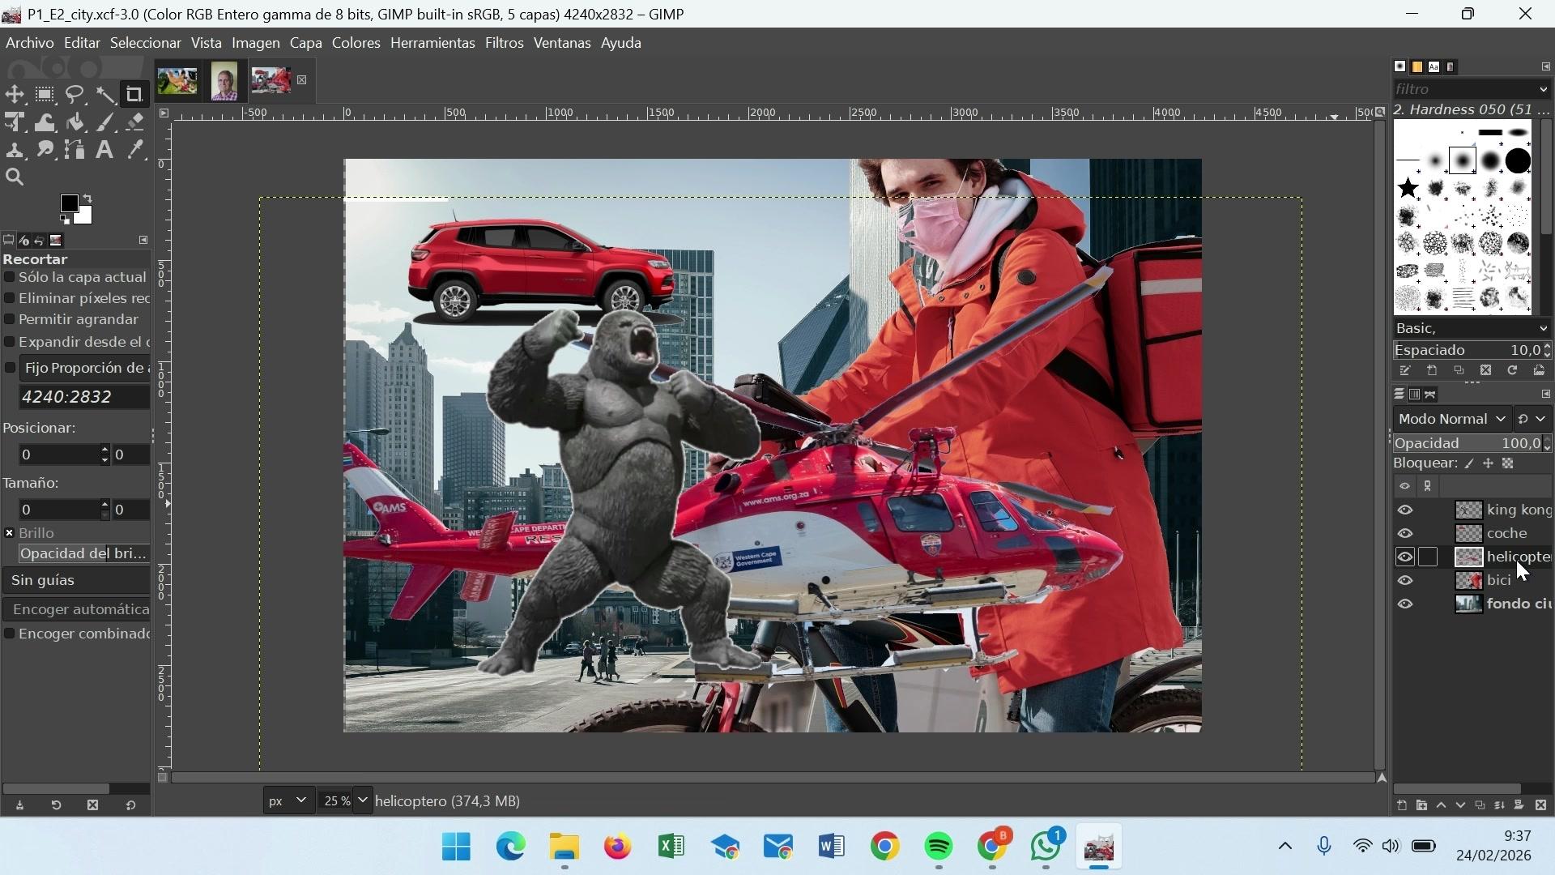Select the Zoom magnifier tool
Screen dimensions: 1555x875
point(15,177)
